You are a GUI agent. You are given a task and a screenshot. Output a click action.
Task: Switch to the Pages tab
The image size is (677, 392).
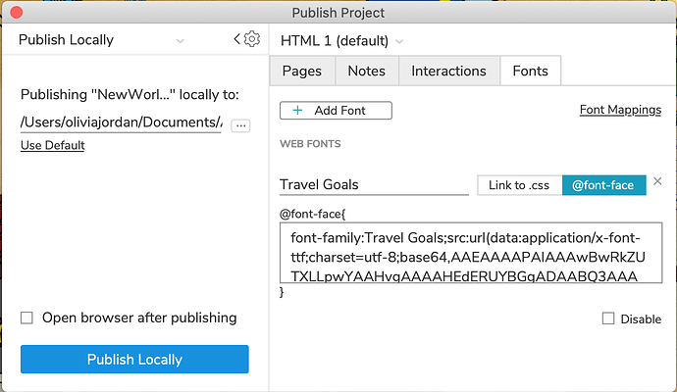coord(301,72)
